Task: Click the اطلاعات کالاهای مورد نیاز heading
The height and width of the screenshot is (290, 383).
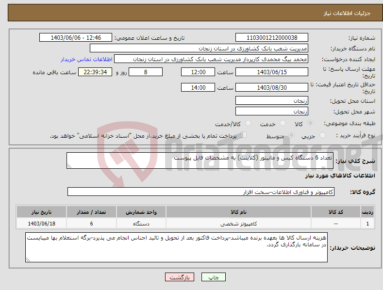Action: tap(340, 176)
